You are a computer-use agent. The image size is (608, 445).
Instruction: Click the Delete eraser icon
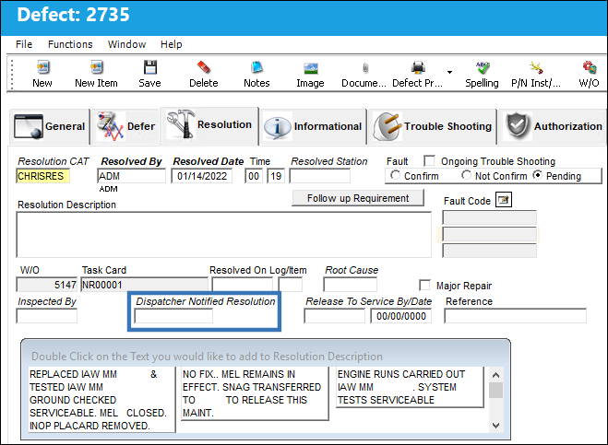(x=204, y=67)
